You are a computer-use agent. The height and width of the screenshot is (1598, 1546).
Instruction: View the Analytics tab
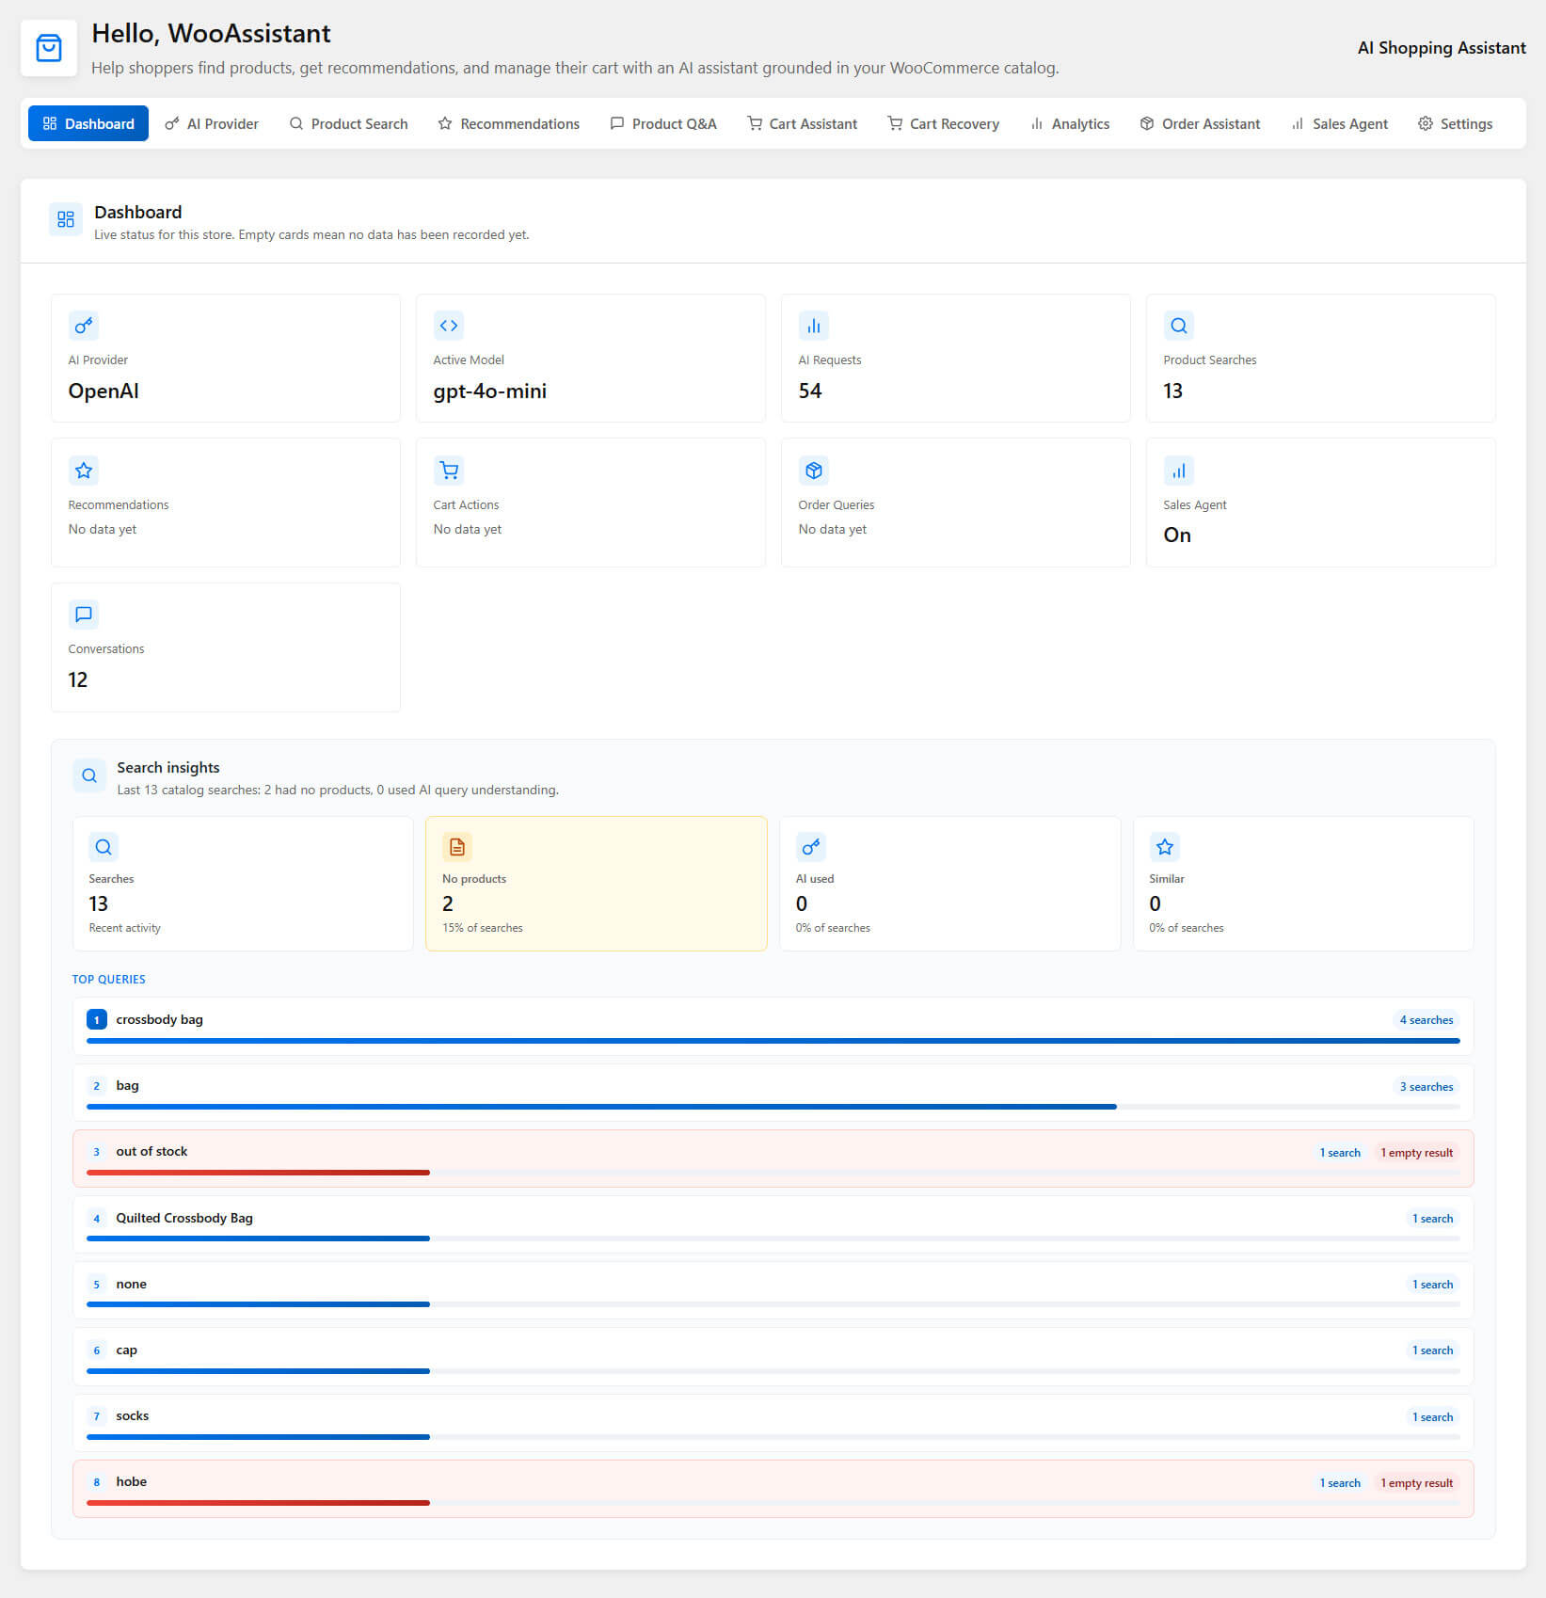(x=1070, y=123)
